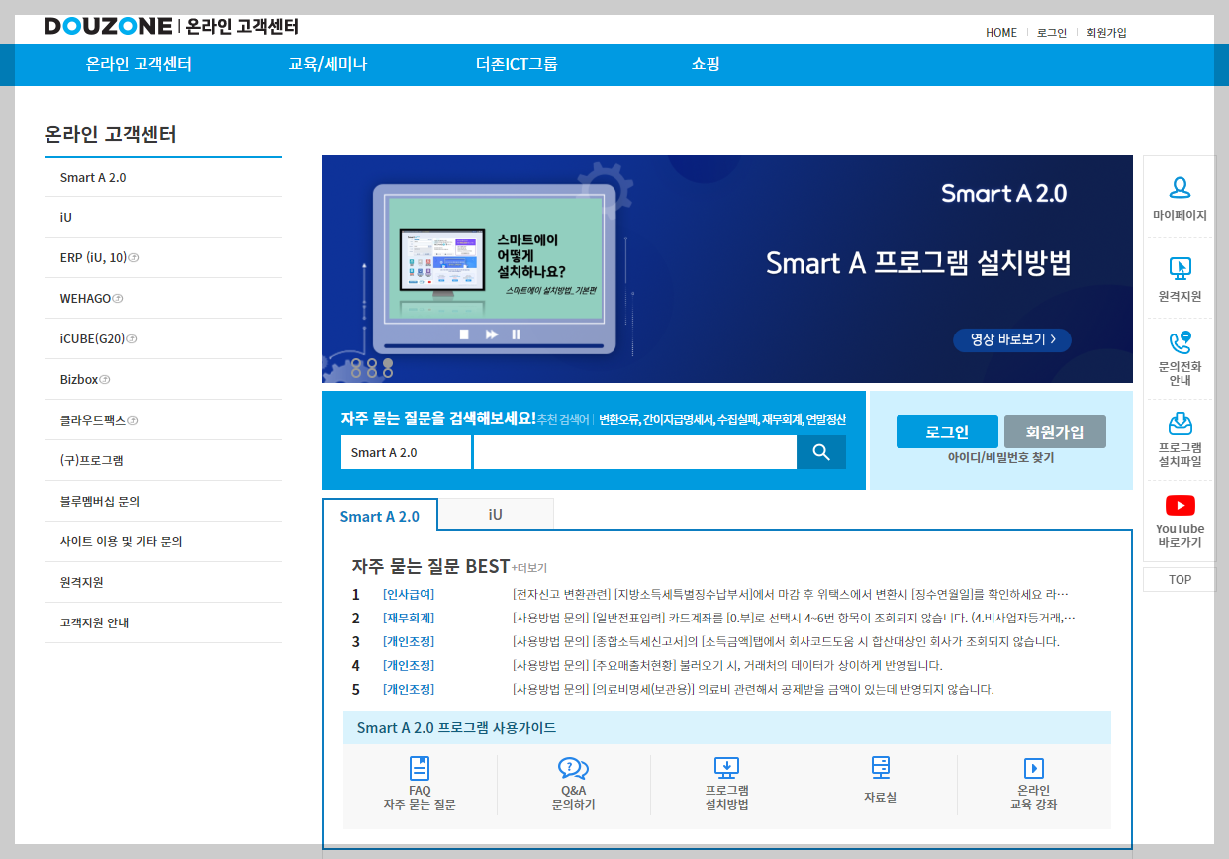Click [재무회계] category tag in FAQ row 2

click(x=409, y=619)
